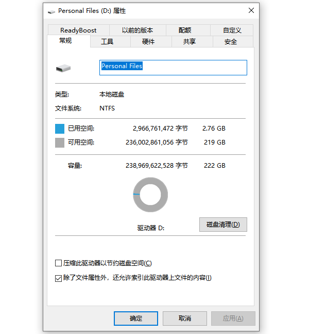Close the Personal Files properties dialog
Viewport: 309px width, 334px height.
pos(251,10)
